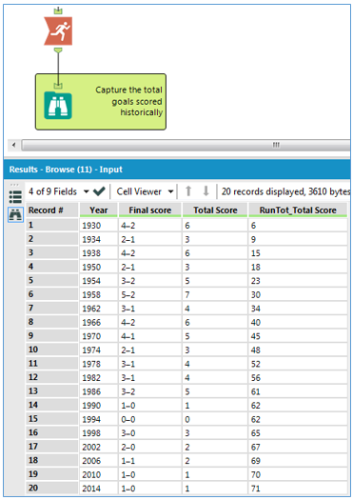The height and width of the screenshot is (500, 353).
Task: Open the Cell Viewer dropdown
Action: point(145,191)
